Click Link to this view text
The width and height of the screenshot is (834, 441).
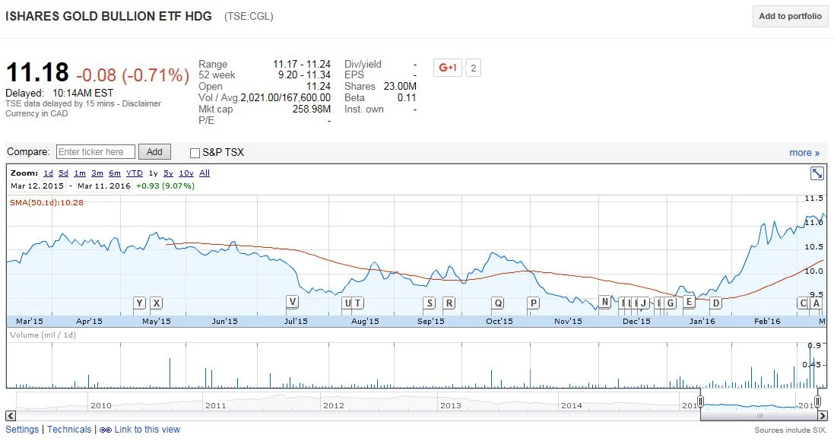pos(147,430)
